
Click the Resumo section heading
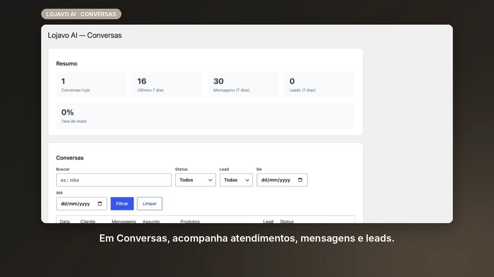click(x=67, y=64)
